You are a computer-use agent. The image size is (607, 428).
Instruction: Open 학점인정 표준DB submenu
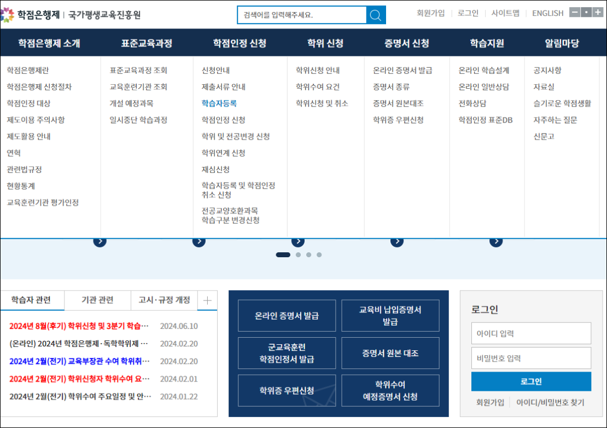(x=486, y=120)
